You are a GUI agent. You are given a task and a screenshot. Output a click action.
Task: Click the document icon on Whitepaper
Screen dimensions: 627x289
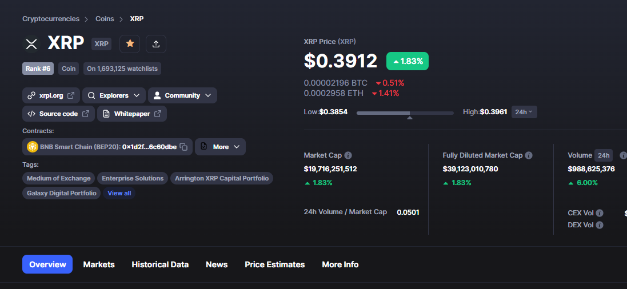[x=106, y=114]
